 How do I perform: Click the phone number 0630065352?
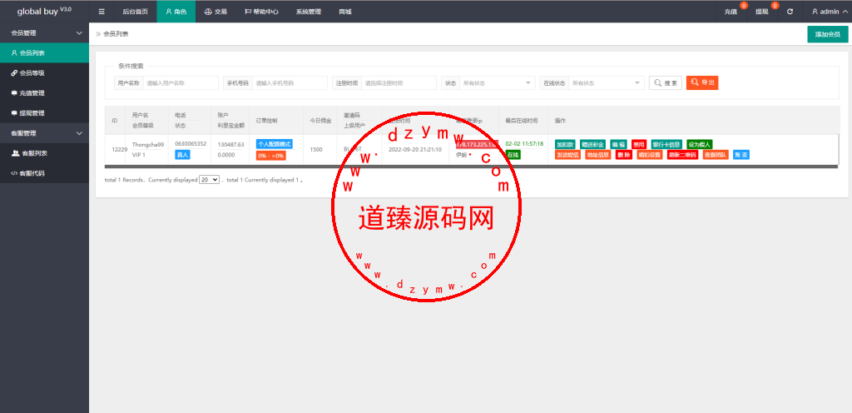point(191,144)
